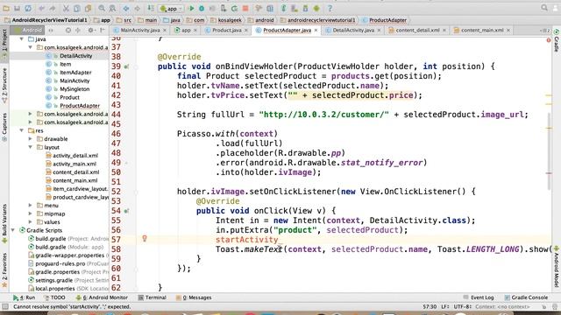Click the Make Project icon
The image size is (561, 315).
click(151, 8)
